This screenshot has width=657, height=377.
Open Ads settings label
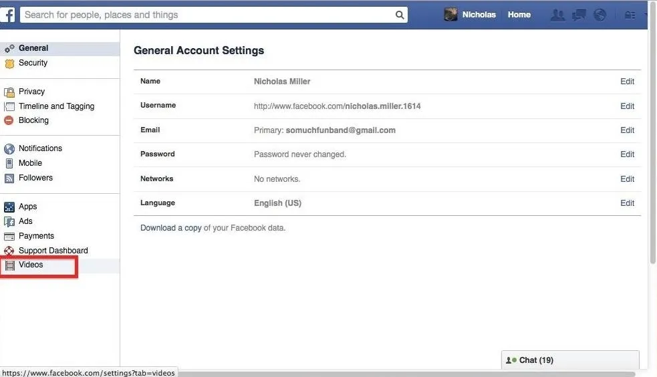pos(25,221)
